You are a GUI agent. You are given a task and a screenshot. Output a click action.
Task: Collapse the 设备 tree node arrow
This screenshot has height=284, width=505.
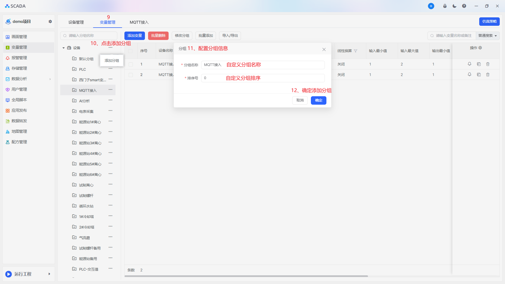[x=64, y=48]
